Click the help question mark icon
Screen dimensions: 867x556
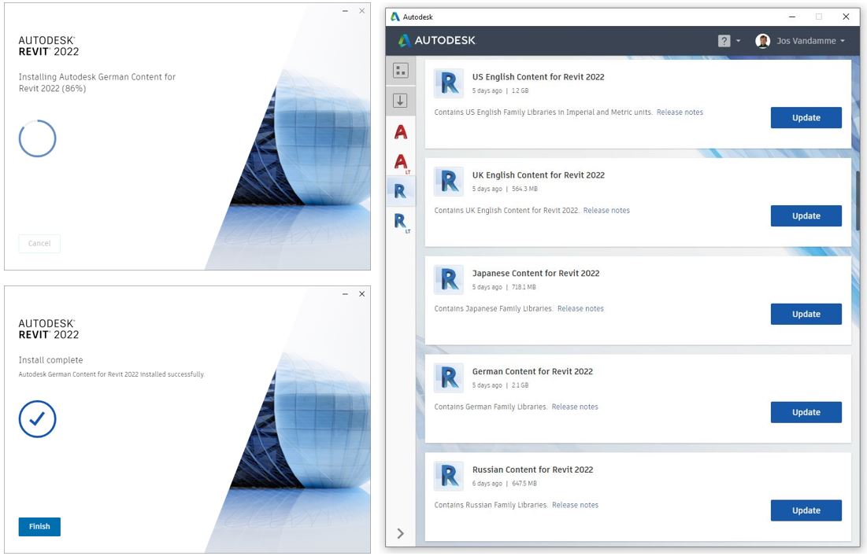pos(724,41)
